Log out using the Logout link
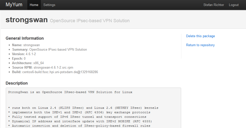Viewport: 246px width, 128px height. tap(234, 5)
